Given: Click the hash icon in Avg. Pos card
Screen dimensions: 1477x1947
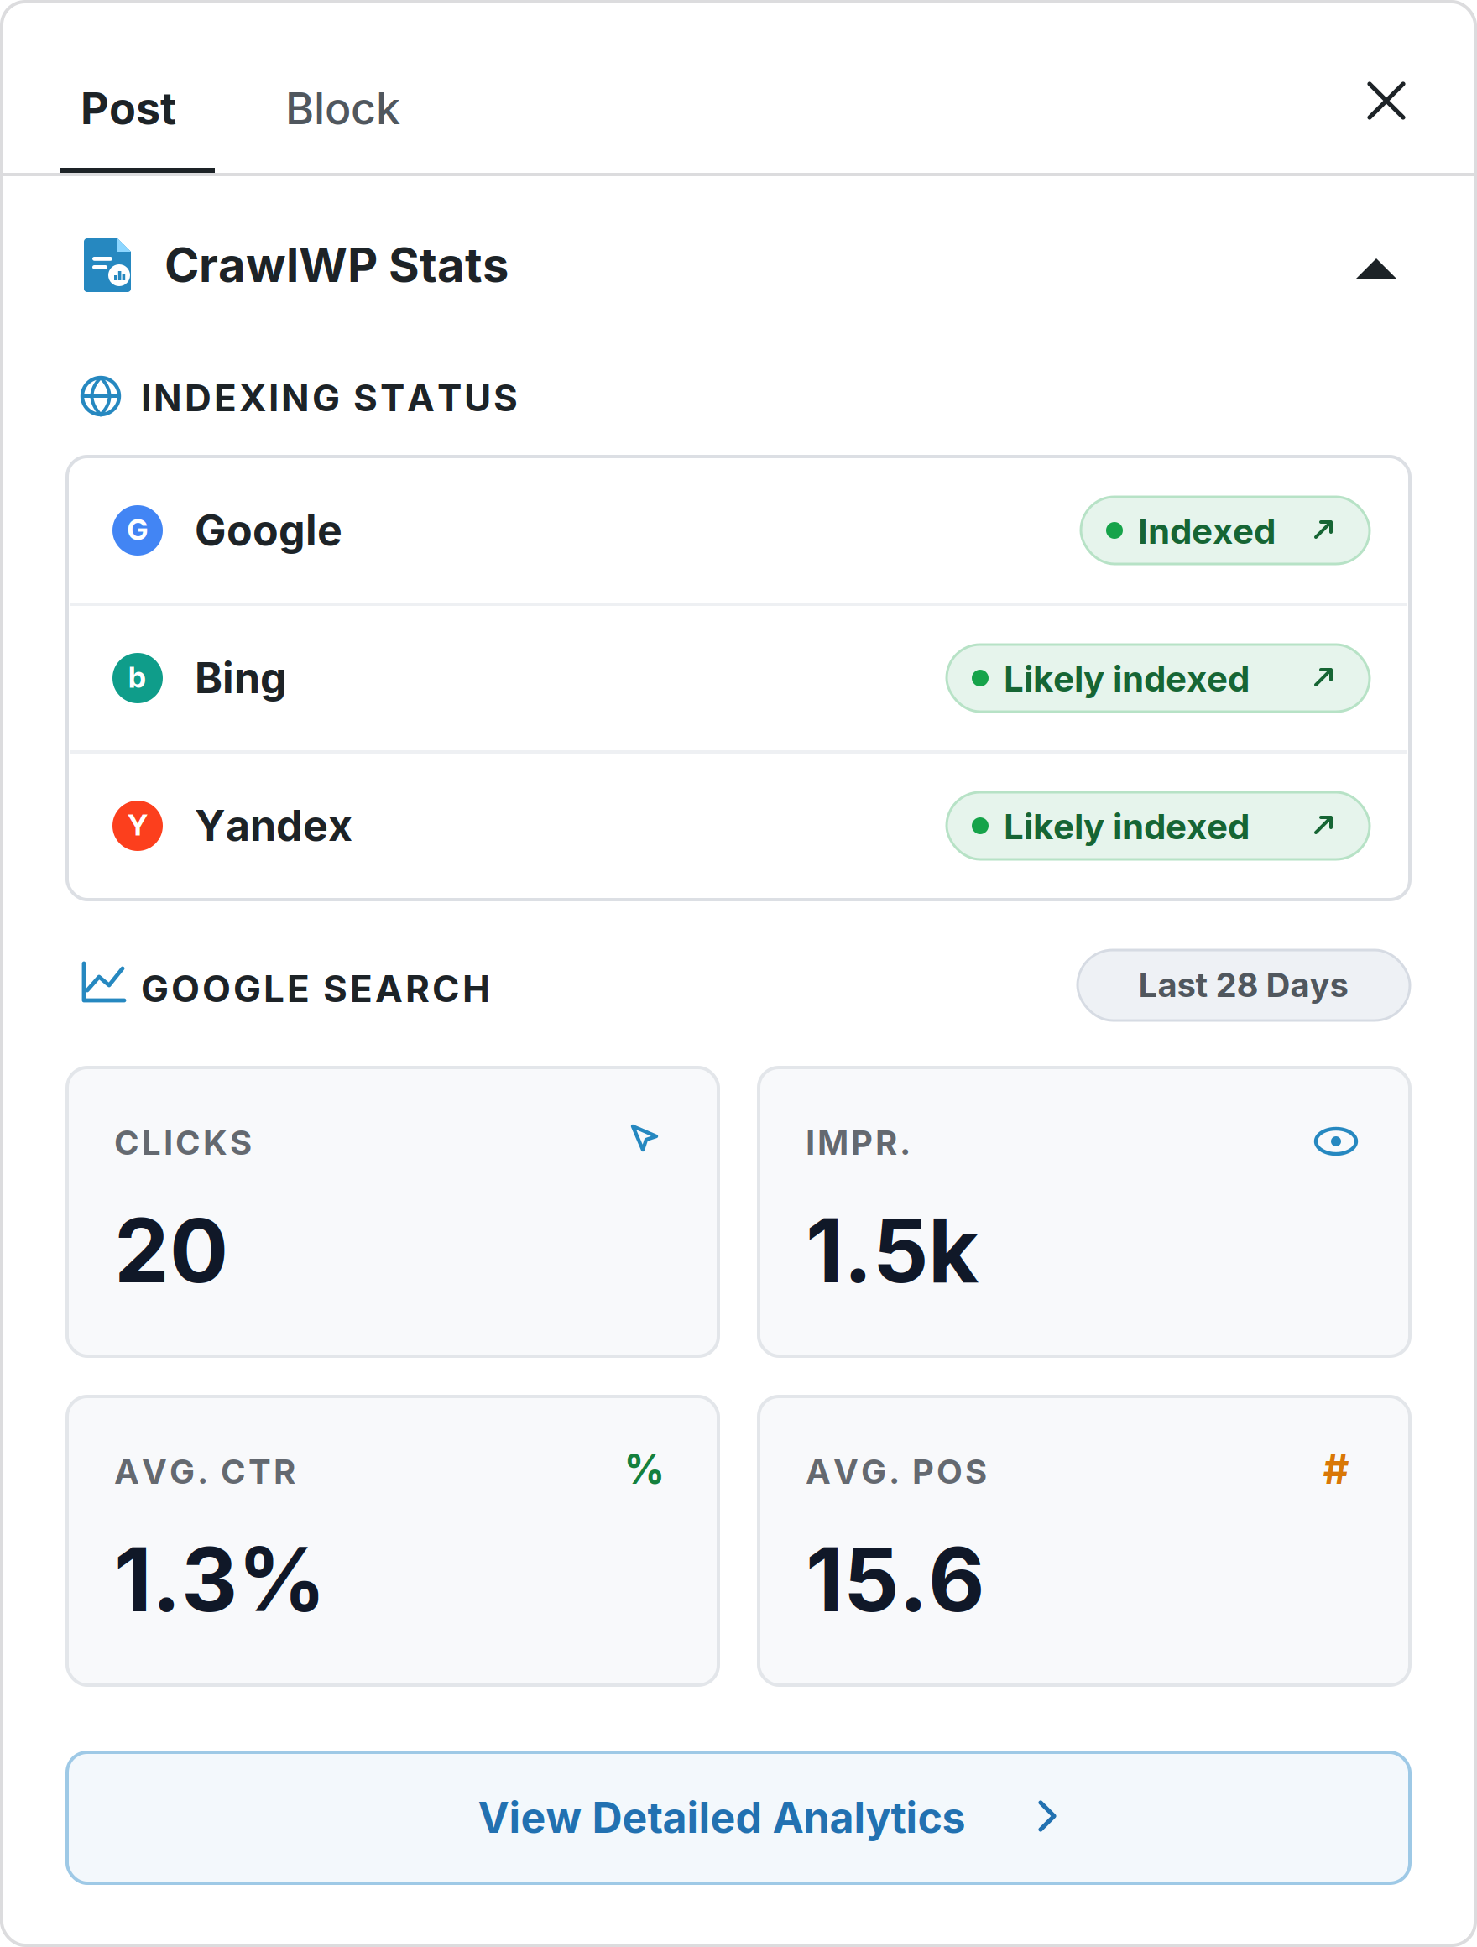Looking at the screenshot, I should point(1335,1469).
